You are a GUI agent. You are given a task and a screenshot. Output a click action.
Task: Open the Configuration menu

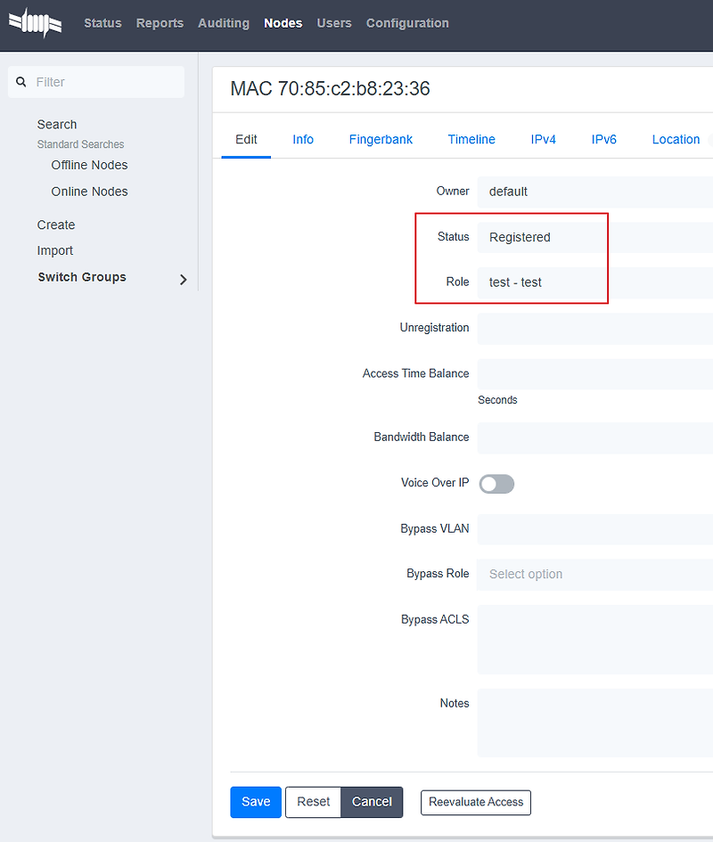pos(407,23)
